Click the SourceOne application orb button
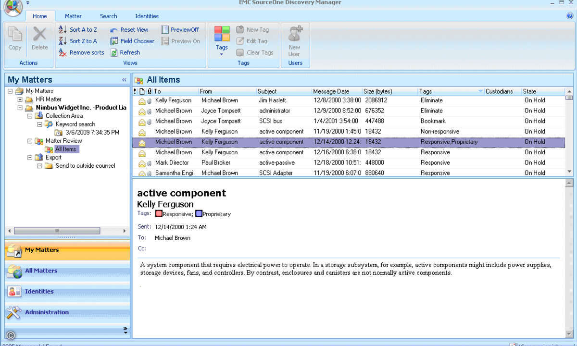The width and height of the screenshot is (577, 346). (13, 7)
